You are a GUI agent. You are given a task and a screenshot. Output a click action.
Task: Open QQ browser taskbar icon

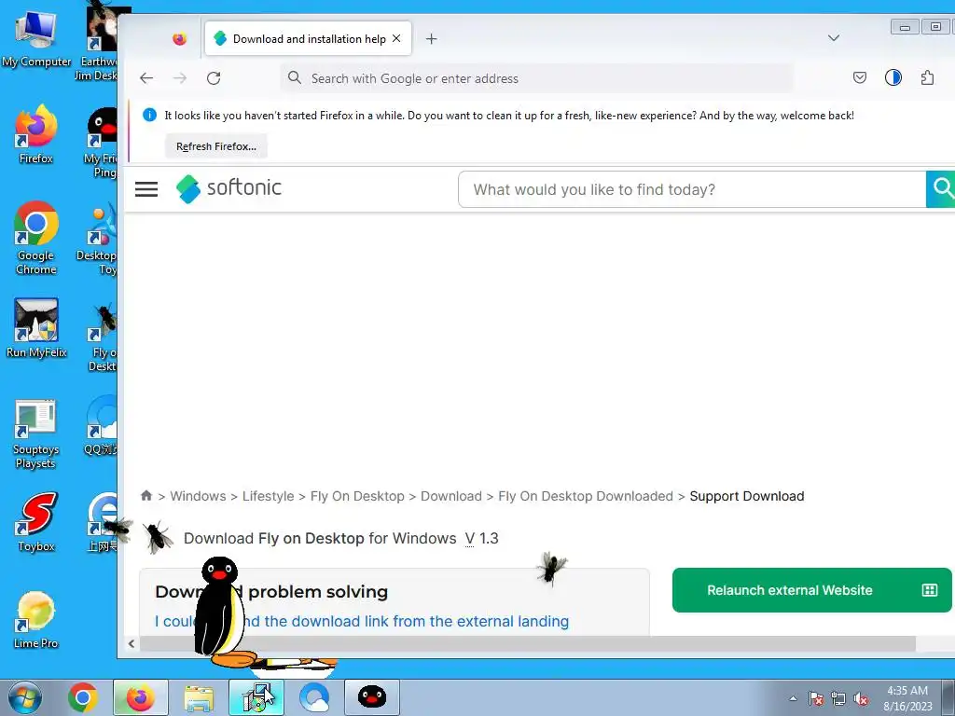click(314, 697)
